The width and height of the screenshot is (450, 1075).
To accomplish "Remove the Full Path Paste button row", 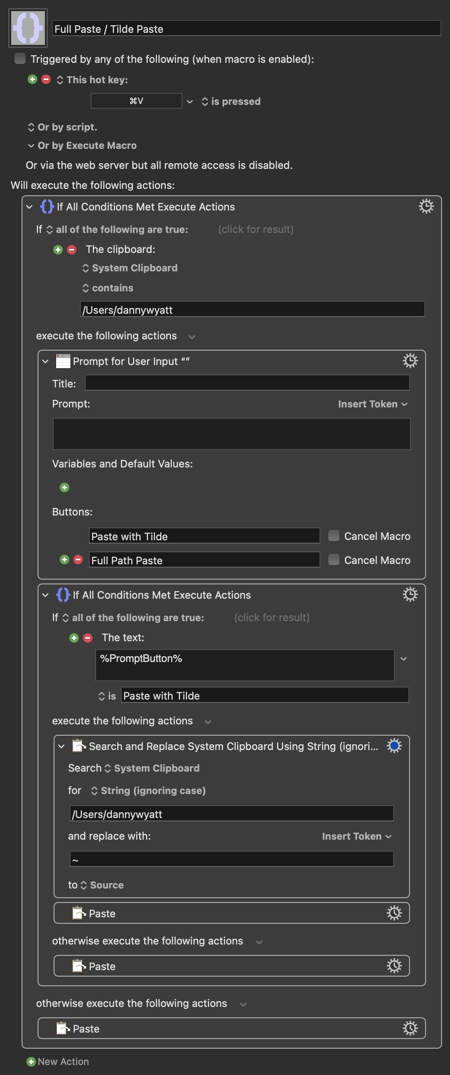I will pyautogui.click(x=78, y=559).
